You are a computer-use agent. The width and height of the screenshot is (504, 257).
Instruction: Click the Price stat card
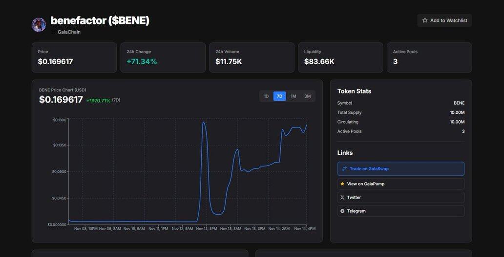click(x=74, y=57)
